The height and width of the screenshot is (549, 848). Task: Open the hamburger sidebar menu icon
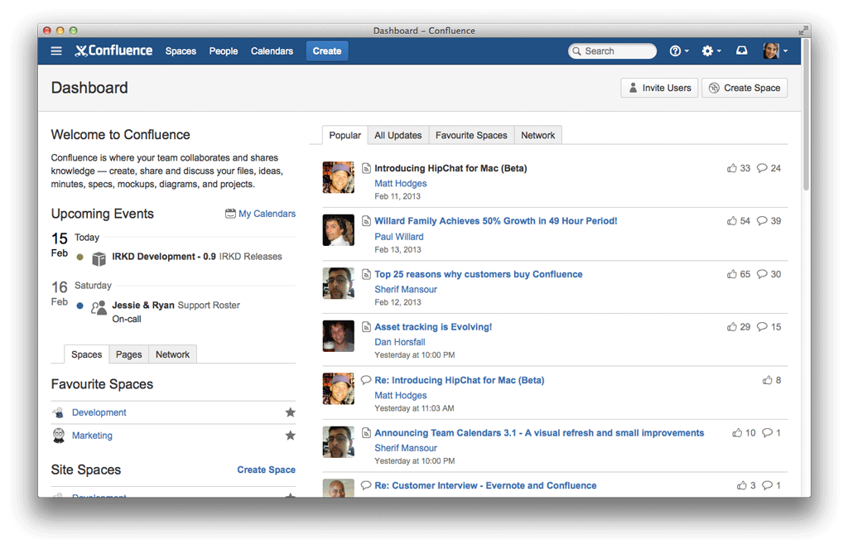click(x=56, y=51)
